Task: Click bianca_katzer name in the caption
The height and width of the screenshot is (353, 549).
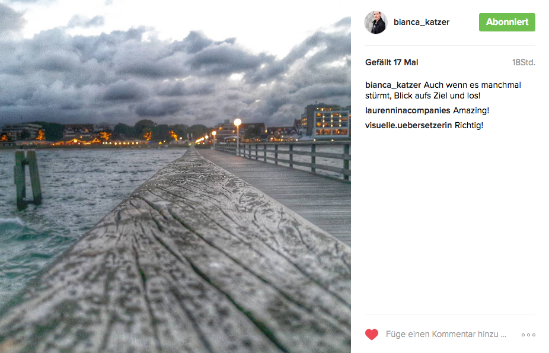Action: [393, 85]
